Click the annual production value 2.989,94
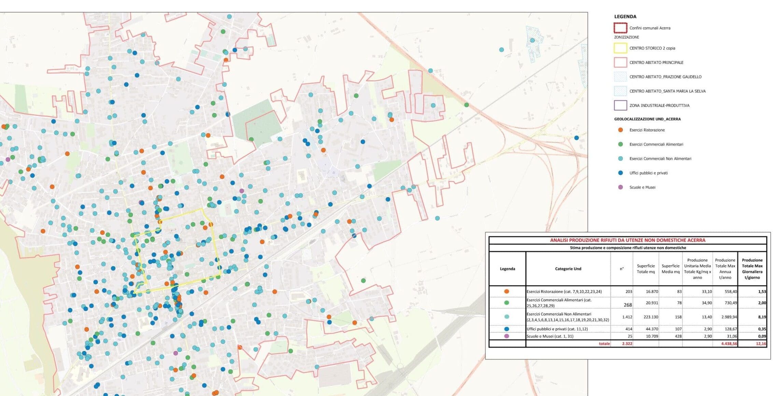 pos(729,317)
